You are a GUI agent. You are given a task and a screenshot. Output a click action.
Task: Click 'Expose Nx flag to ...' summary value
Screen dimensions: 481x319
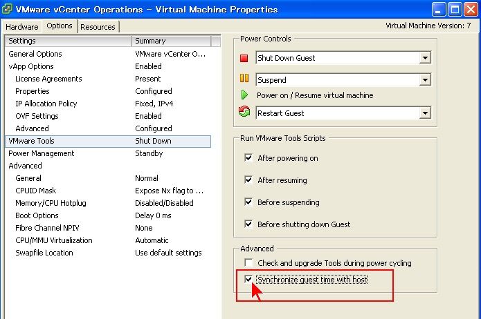[x=170, y=191]
